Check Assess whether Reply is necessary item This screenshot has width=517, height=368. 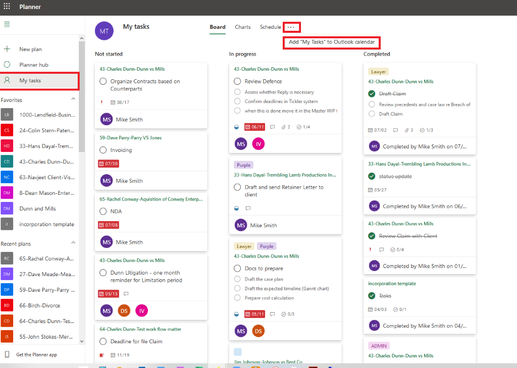tap(237, 92)
